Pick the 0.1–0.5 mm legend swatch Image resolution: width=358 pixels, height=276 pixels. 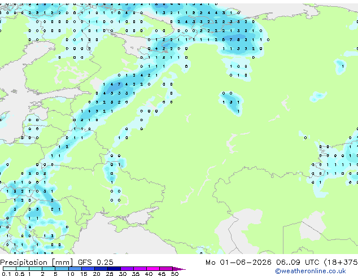(x=10, y=269)
